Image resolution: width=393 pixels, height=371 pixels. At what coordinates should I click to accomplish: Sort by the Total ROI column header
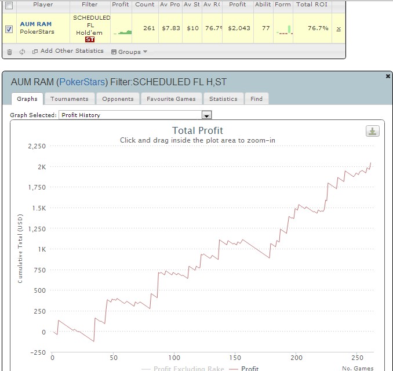tap(312, 5)
